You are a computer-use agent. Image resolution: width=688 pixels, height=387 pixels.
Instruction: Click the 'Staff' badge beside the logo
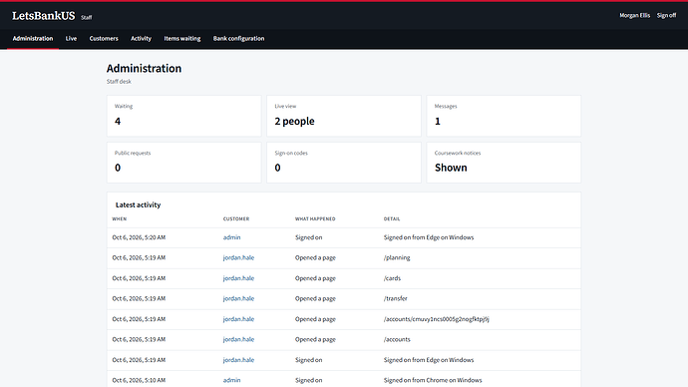point(87,18)
